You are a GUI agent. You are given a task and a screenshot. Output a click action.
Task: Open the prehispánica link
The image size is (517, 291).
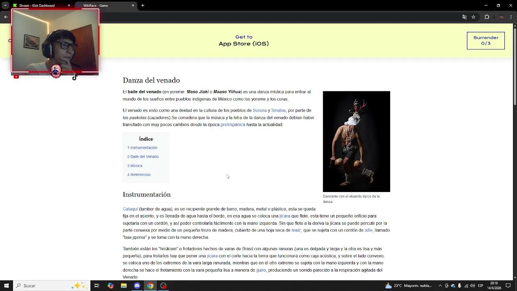233,124
